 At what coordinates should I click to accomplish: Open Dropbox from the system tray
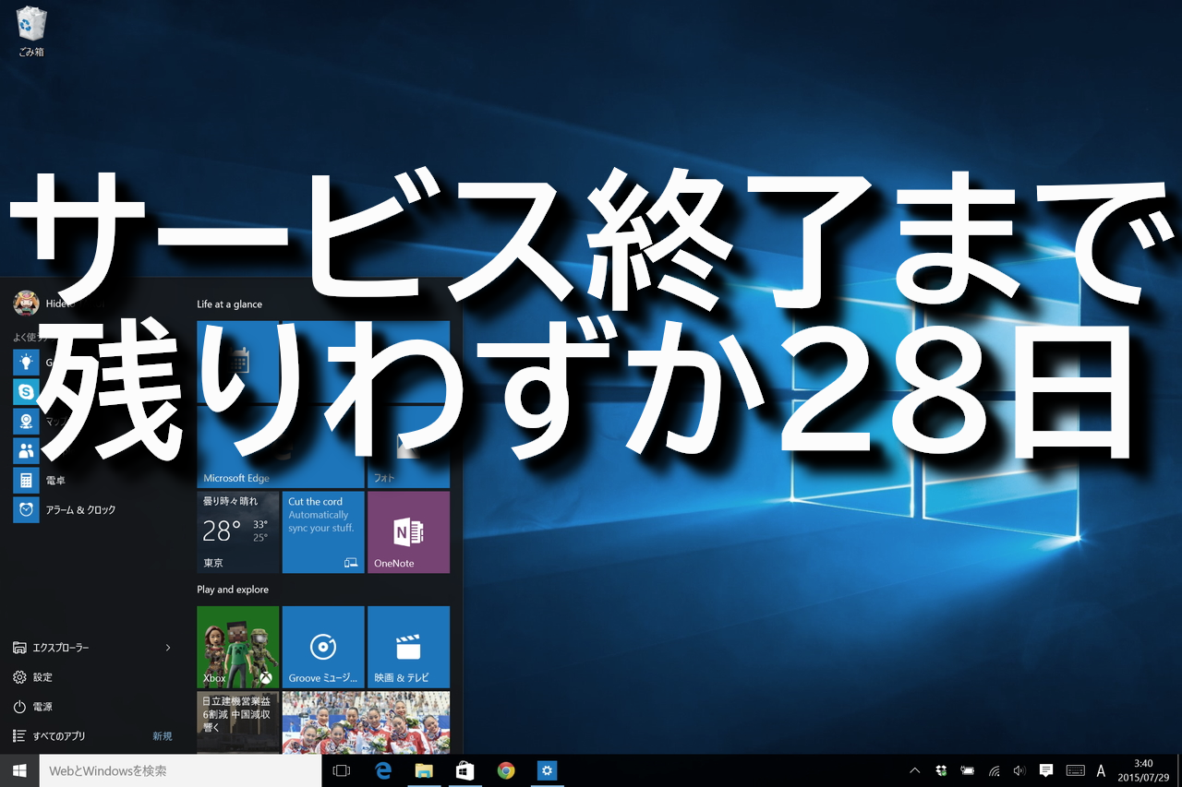pyautogui.click(x=941, y=770)
